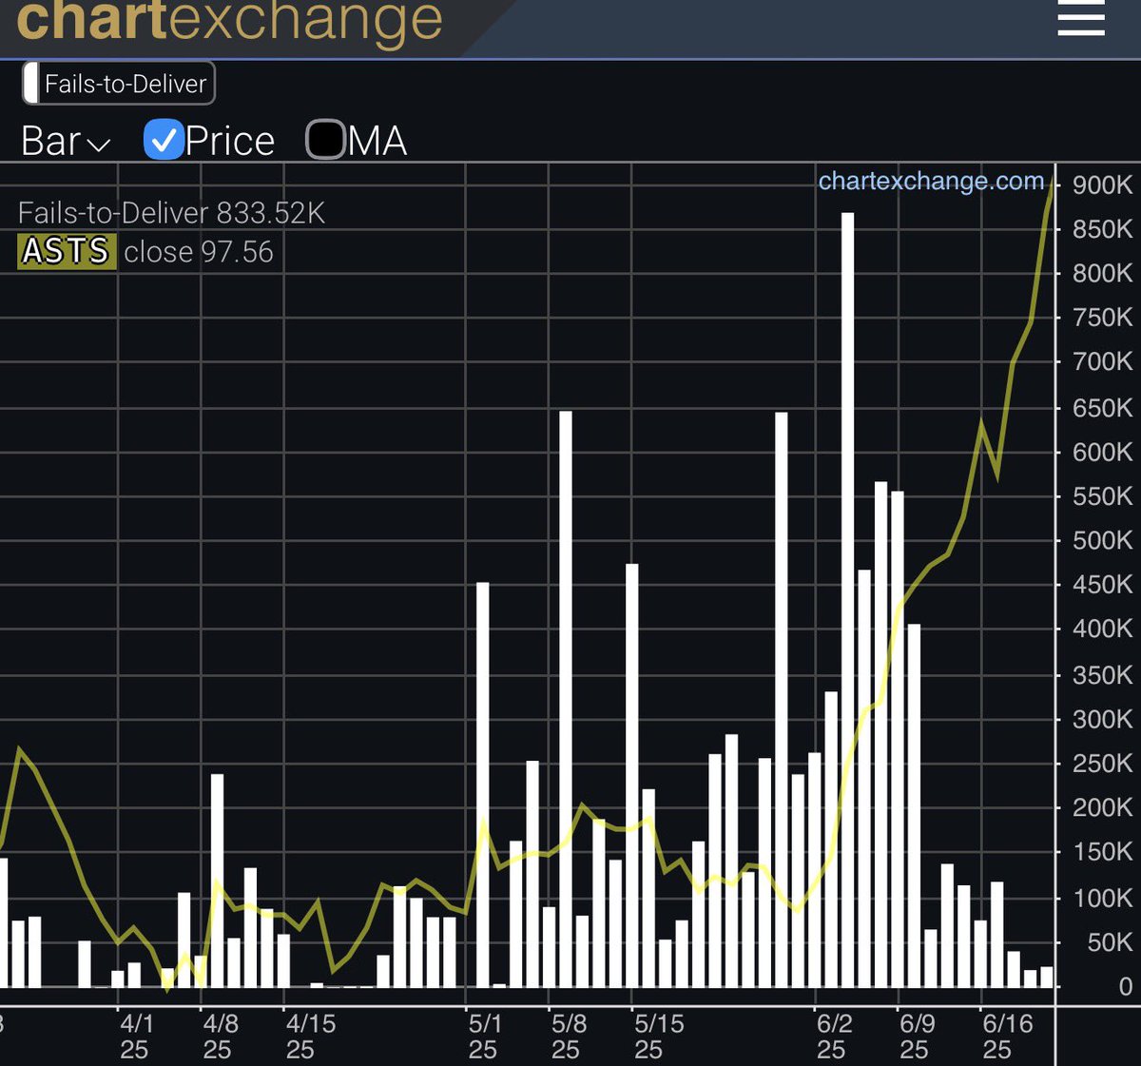Viewport: 1141px width, 1066px height.
Task: Click the 6/16 25 date label
Action: [x=1007, y=1037]
